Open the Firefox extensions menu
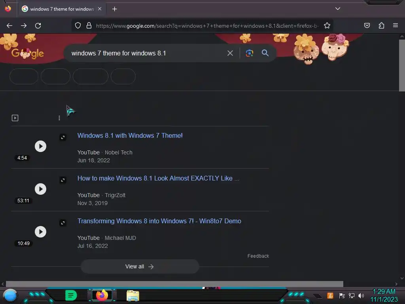The width and height of the screenshot is (405, 304). 381,25
